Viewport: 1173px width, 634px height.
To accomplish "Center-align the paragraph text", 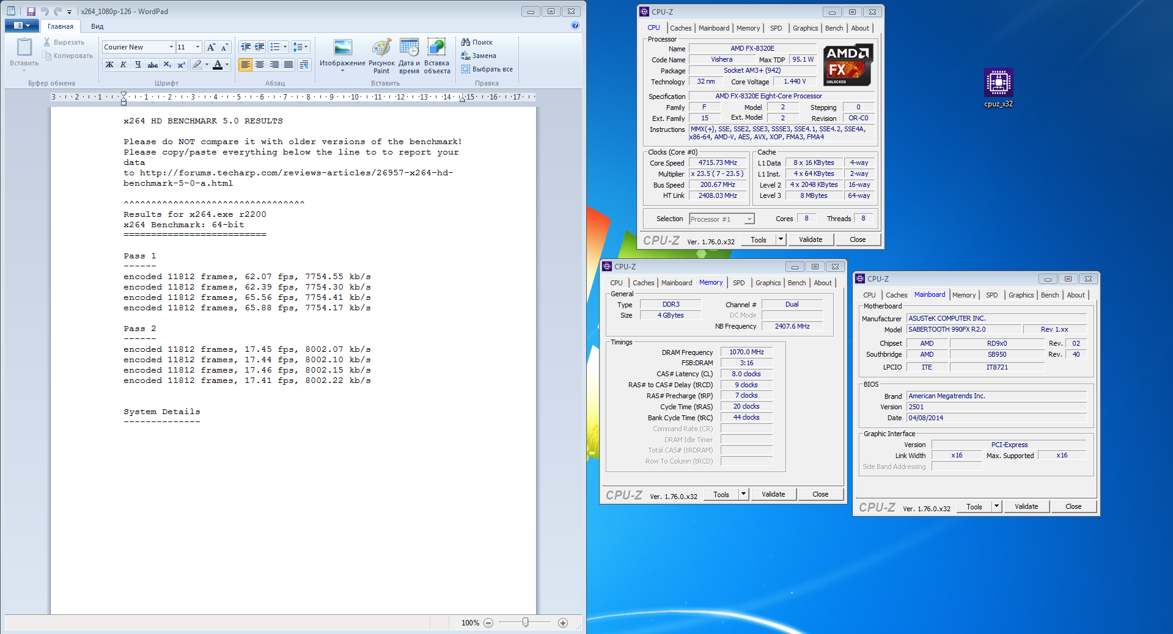I will pos(260,65).
